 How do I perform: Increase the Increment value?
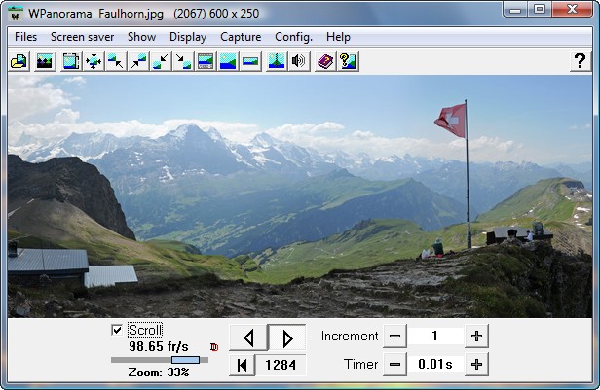tap(476, 337)
